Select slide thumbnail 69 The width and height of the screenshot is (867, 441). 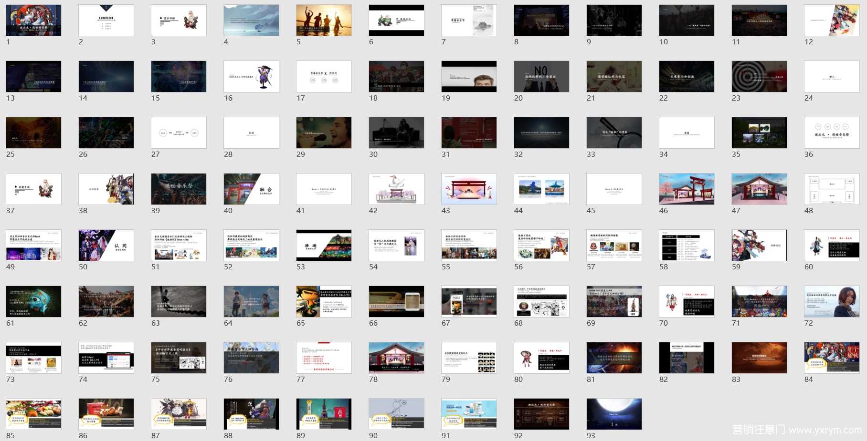[614, 301]
